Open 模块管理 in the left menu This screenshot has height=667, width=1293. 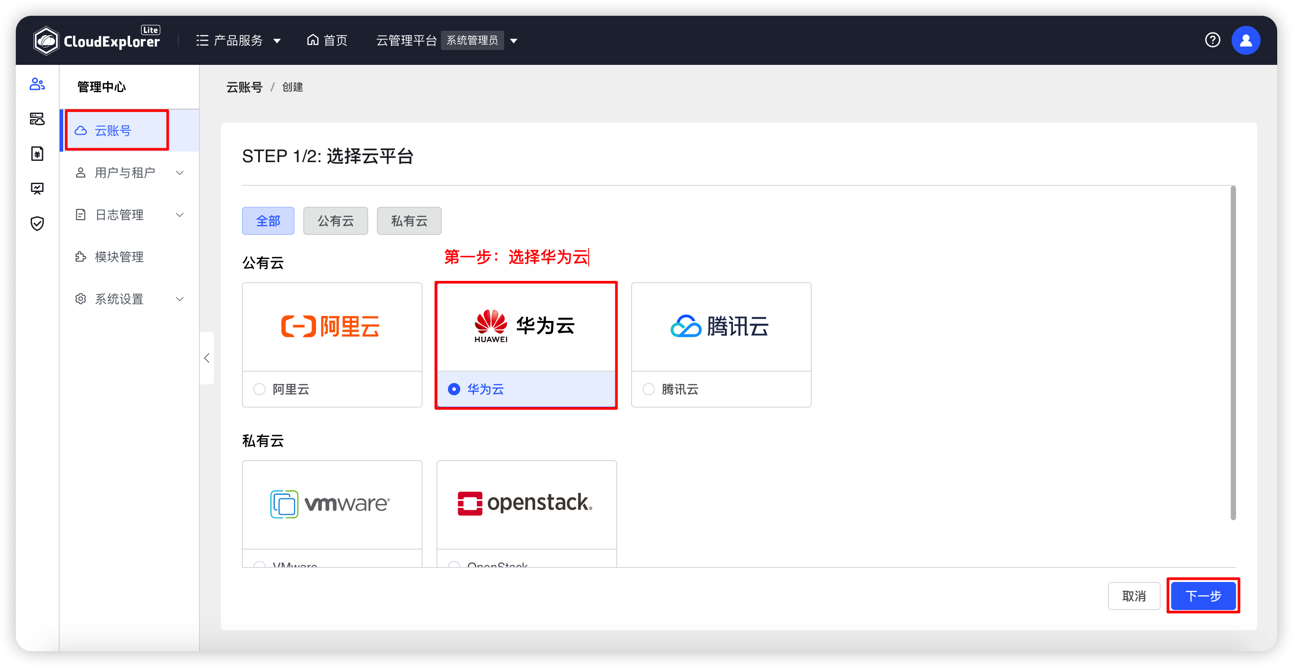coord(129,257)
